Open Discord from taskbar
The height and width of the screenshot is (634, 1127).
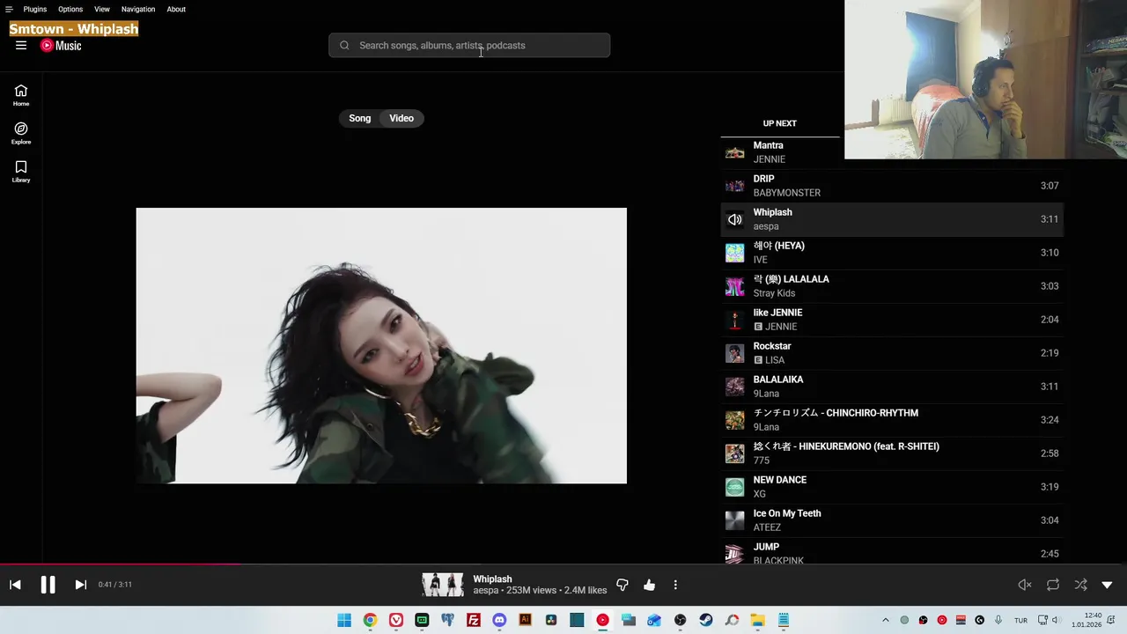tap(499, 620)
